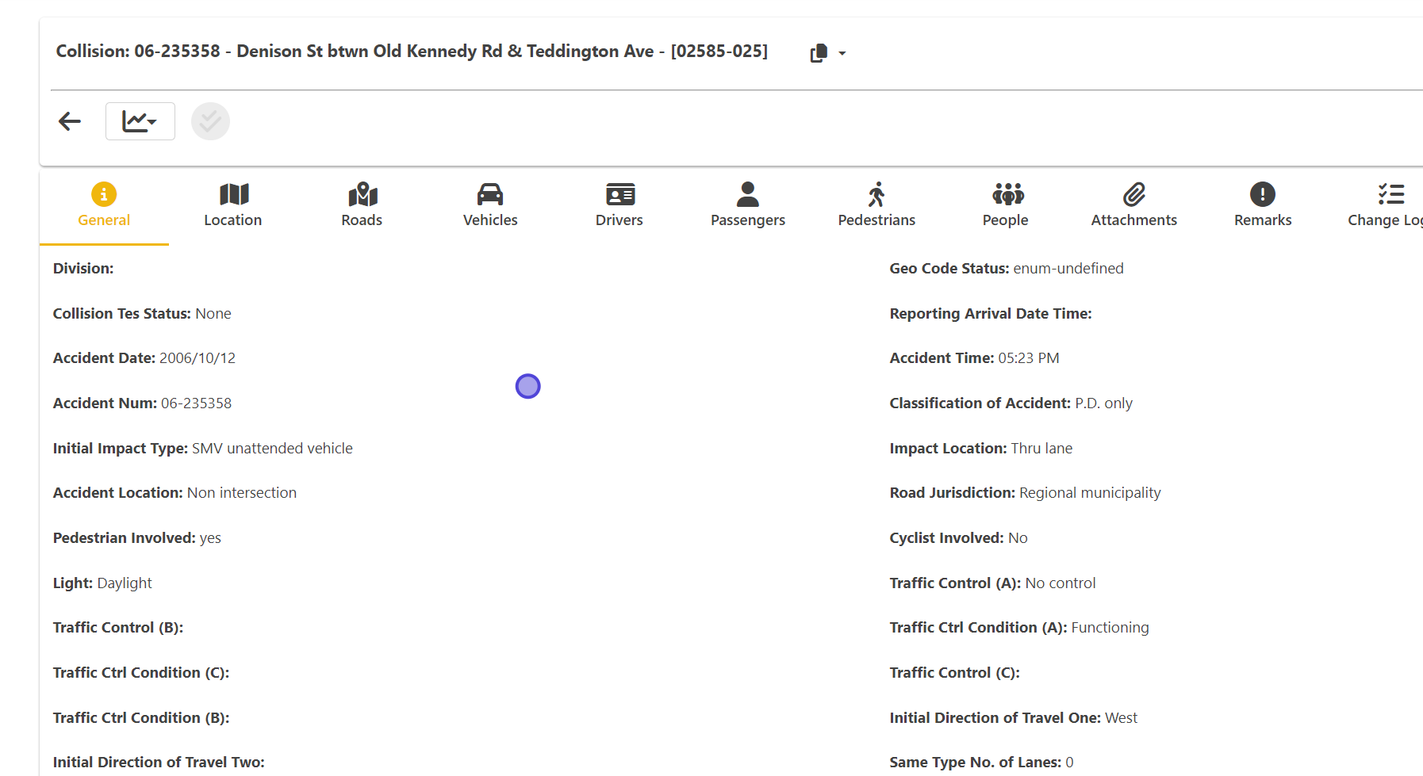Open the Passengers person icon tab
This screenshot has width=1423, height=776.
(747, 205)
